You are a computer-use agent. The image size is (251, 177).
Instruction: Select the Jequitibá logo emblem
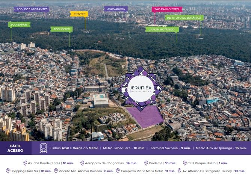point(141,89)
